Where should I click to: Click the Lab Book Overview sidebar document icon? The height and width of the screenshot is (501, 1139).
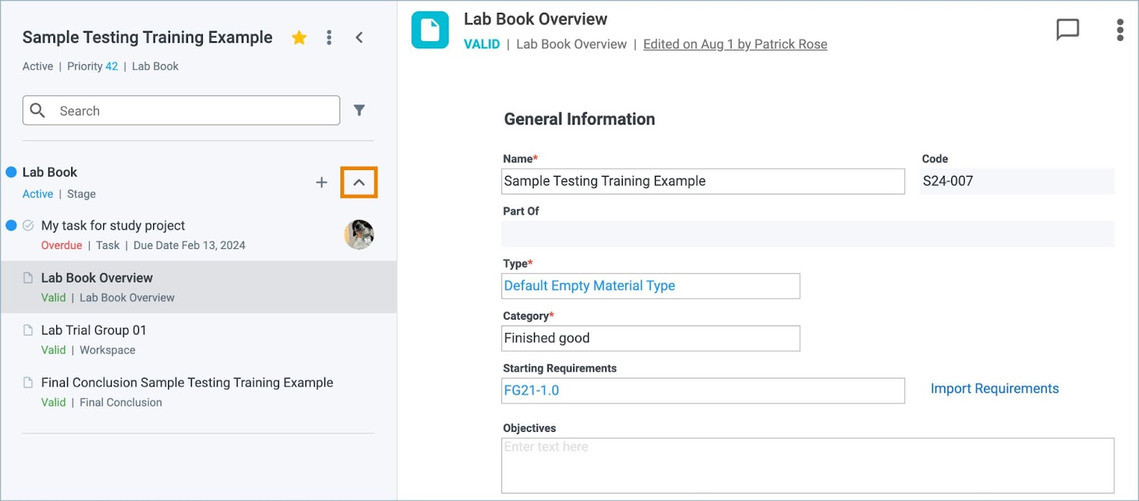point(28,278)
